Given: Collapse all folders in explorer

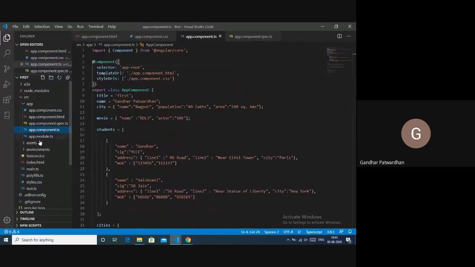Looking at the screenshot, I should coord(68,78).
